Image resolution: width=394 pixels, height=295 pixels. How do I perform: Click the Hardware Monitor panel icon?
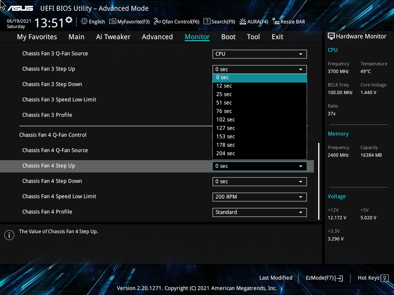click(x=331, y=36)
